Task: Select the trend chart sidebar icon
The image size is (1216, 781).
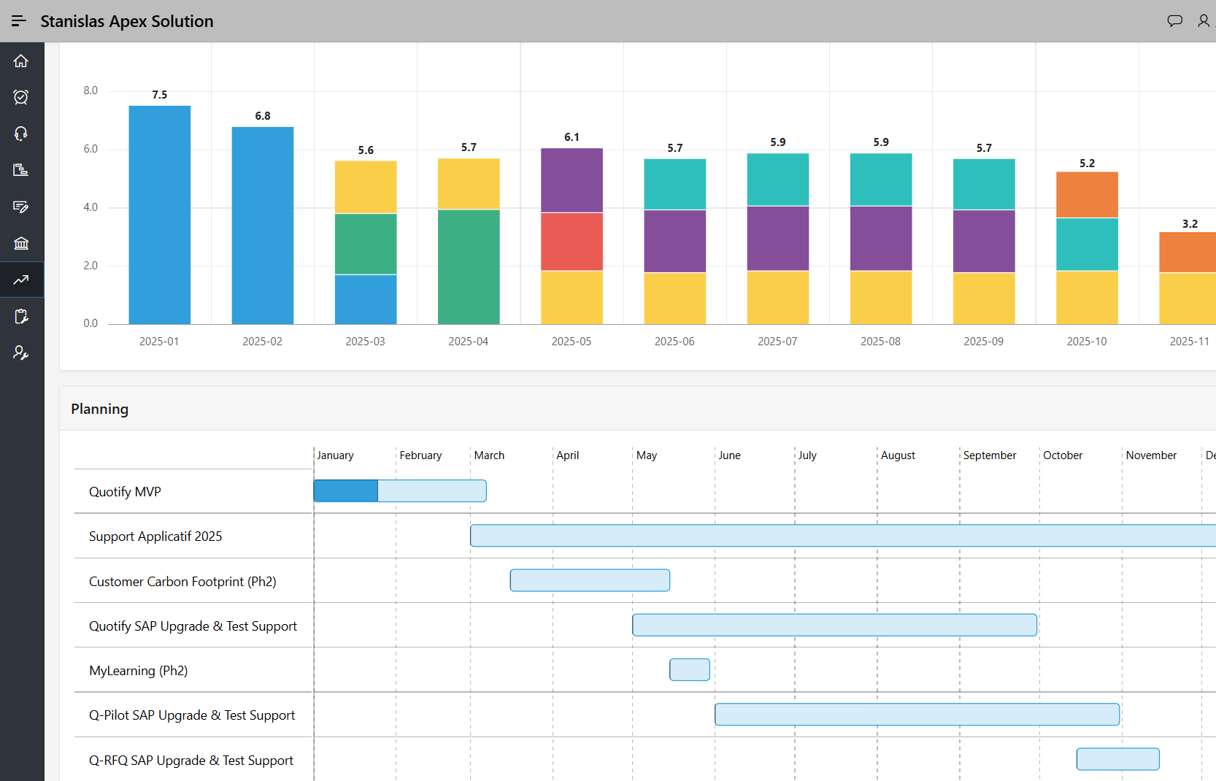Action: 21,280
